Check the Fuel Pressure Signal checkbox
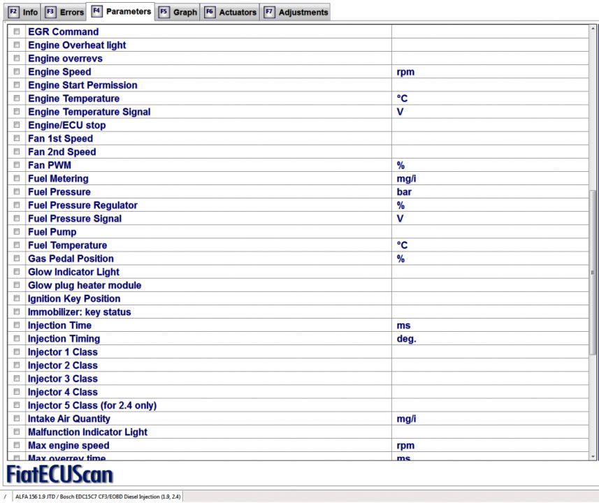The height and width of the screenshot is (503, 599). [x=17, y=218]
